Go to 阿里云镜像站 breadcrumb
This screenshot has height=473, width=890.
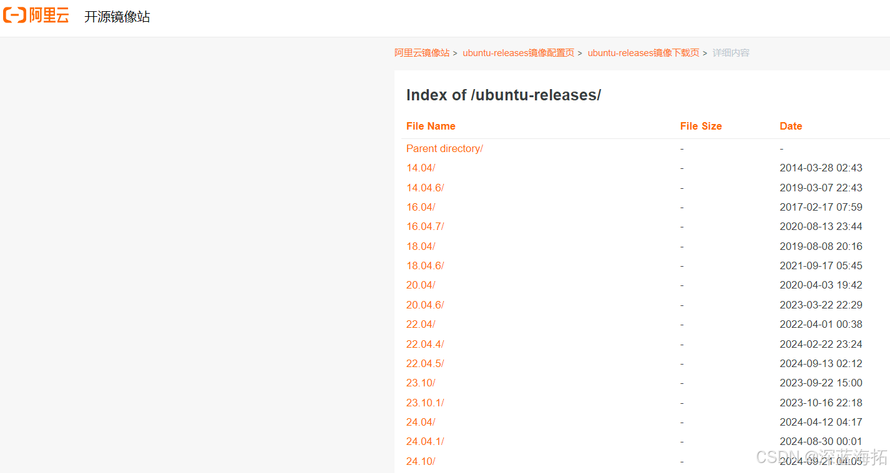(422, 53)
